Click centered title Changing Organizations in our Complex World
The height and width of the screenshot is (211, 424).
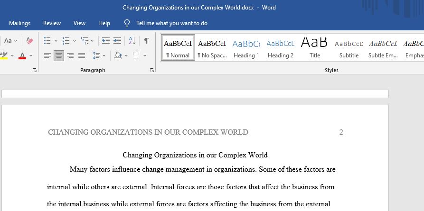[x=195, y=155]
